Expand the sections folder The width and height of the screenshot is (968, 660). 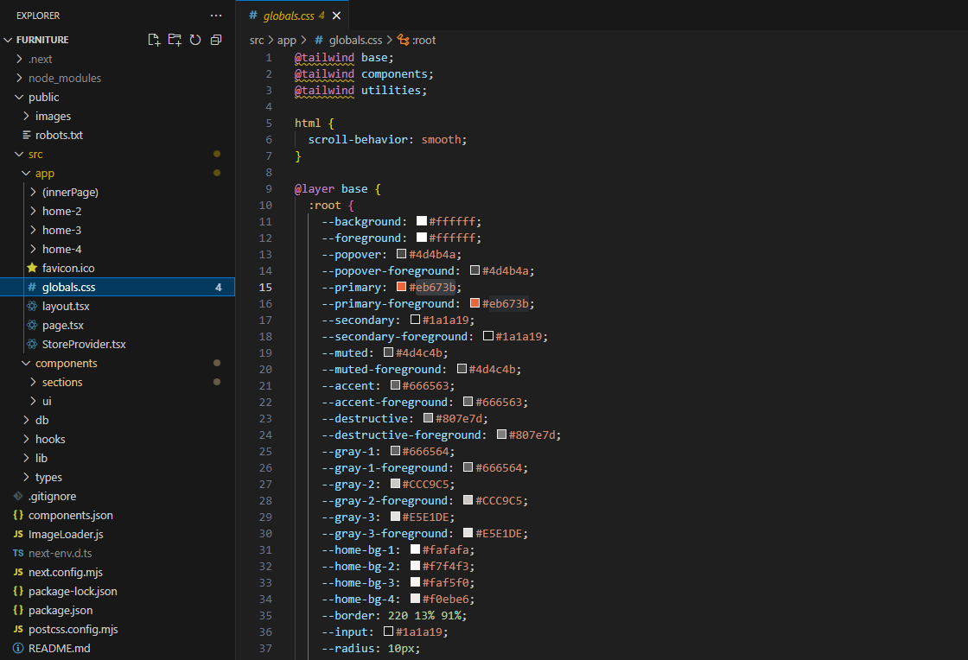[62, 382]
